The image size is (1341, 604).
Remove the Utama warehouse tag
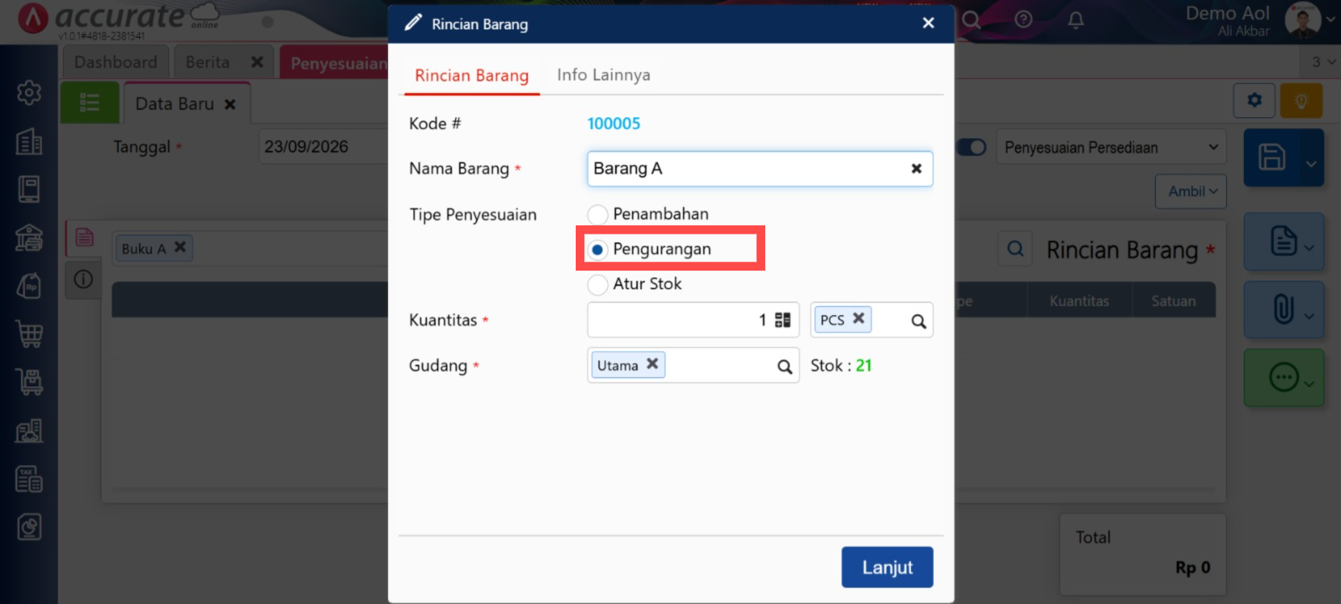point(652,364)
